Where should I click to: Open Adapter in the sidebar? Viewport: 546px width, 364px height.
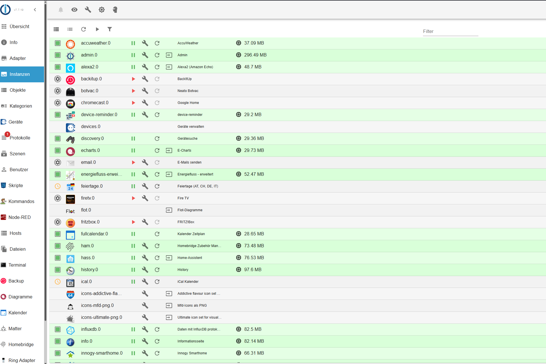(x=18, y=58)
